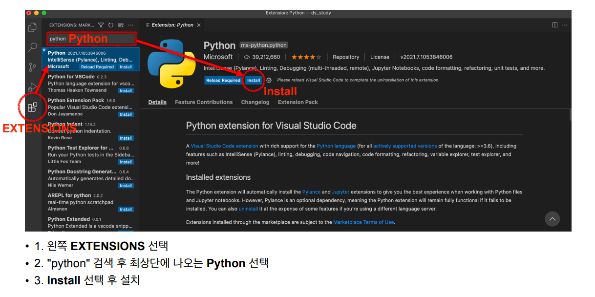Refresh the extensions marketplace list
This screenshot has height=297, width=595.
110,25
